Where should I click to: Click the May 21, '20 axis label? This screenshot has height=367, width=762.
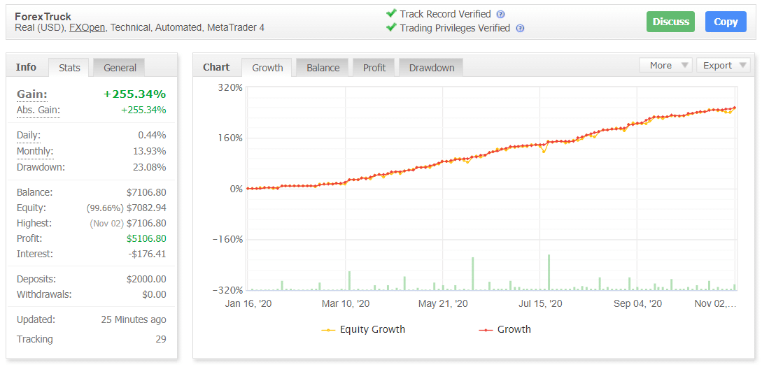click(x=443, y=304)
